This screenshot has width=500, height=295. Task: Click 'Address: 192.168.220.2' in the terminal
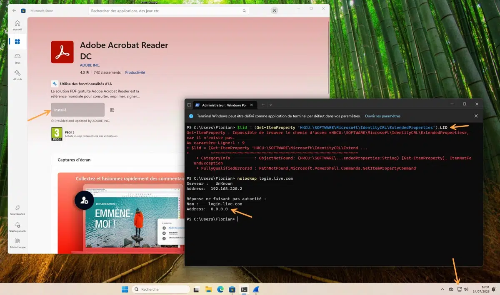(x=214, y=188)
